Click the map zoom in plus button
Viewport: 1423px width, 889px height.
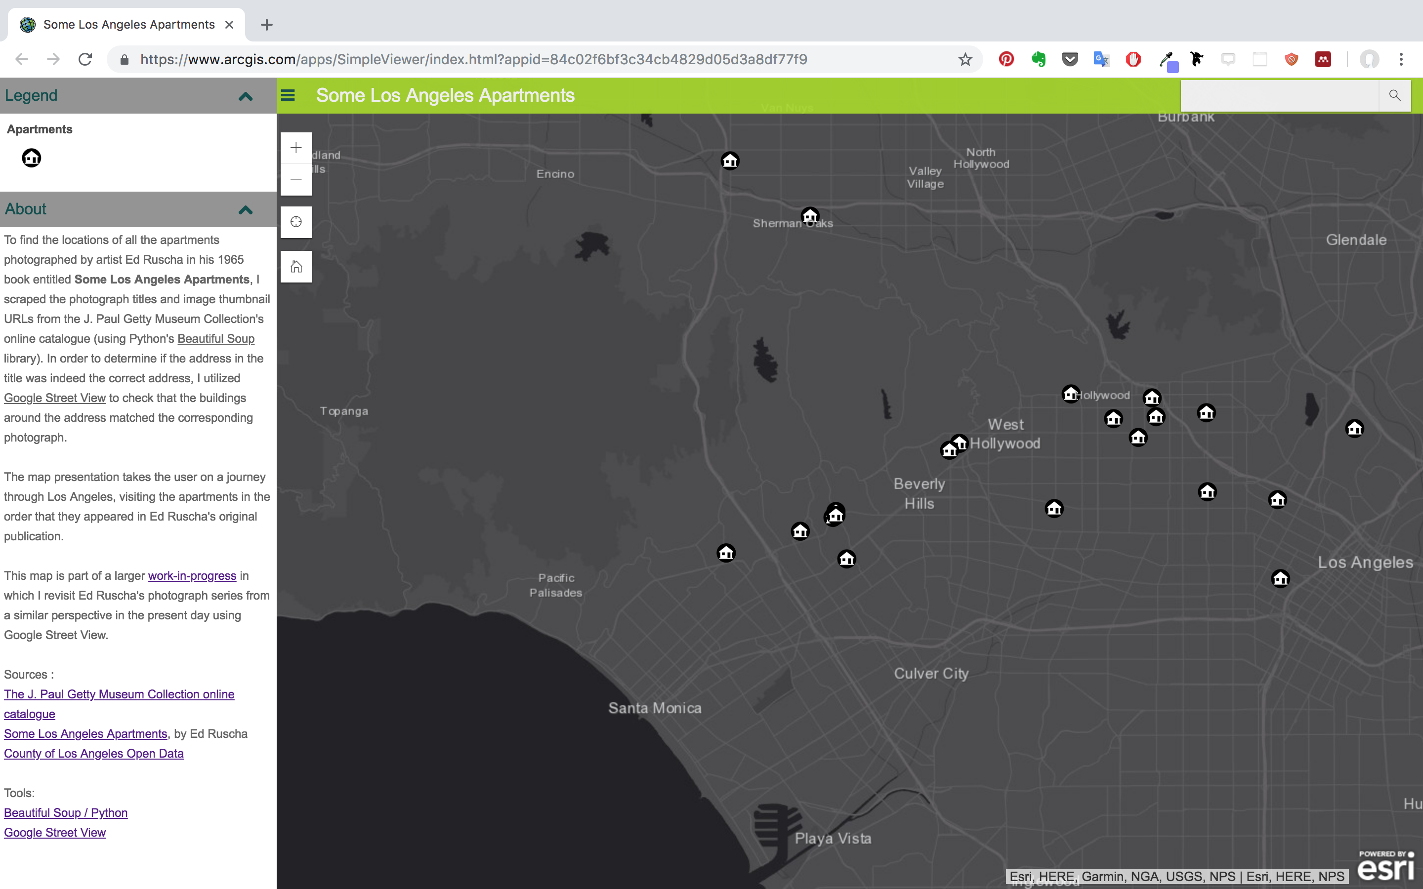pyautogui.click(x=296, y=148)
